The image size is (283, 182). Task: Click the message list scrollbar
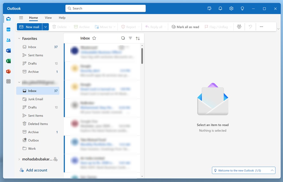coord(142,56)
